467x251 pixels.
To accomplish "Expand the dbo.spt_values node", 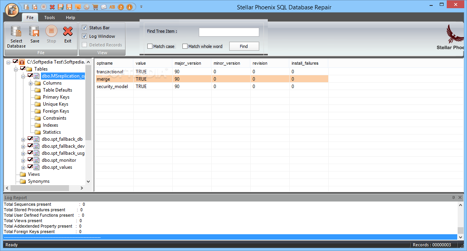I will (23, 168).
